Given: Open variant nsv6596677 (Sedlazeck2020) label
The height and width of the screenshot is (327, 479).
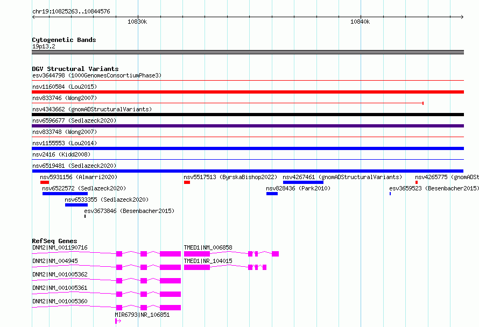Looking at the screenshot, I should point(74,120).
